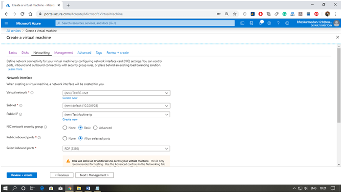Open Task View on the taskbar
The image size is (342, 193).
pyautogui.click(x=32, y=188)
